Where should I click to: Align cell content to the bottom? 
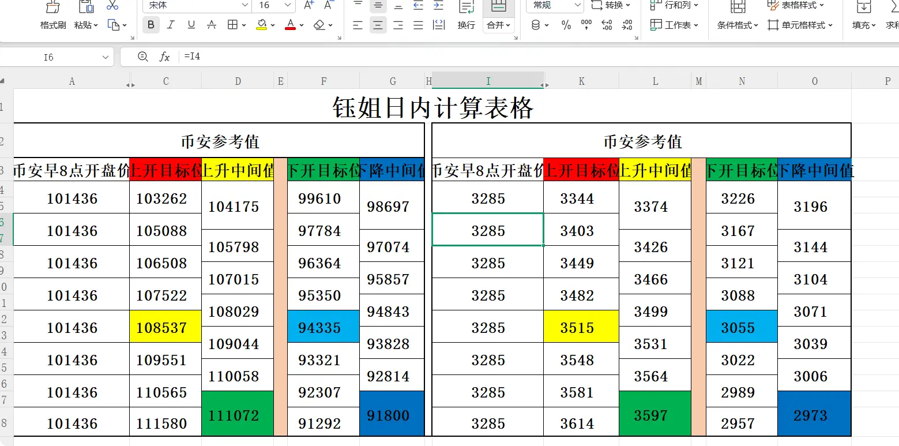click(398, 5)
